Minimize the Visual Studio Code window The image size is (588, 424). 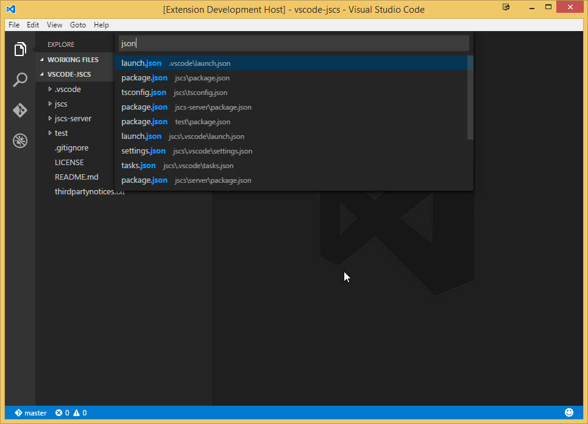point(532,7)
